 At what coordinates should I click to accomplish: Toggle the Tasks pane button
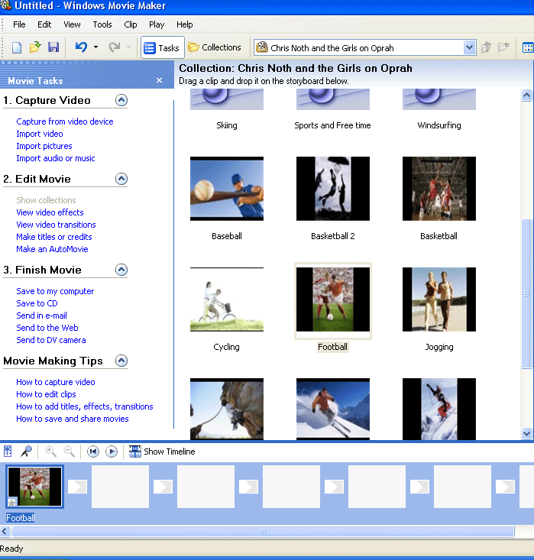162,47
